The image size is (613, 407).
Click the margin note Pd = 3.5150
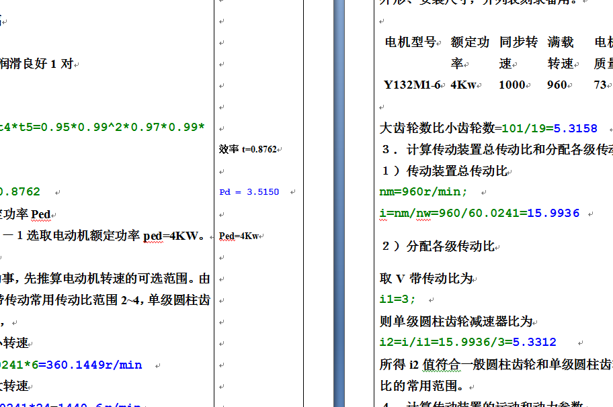click(249, 192)
